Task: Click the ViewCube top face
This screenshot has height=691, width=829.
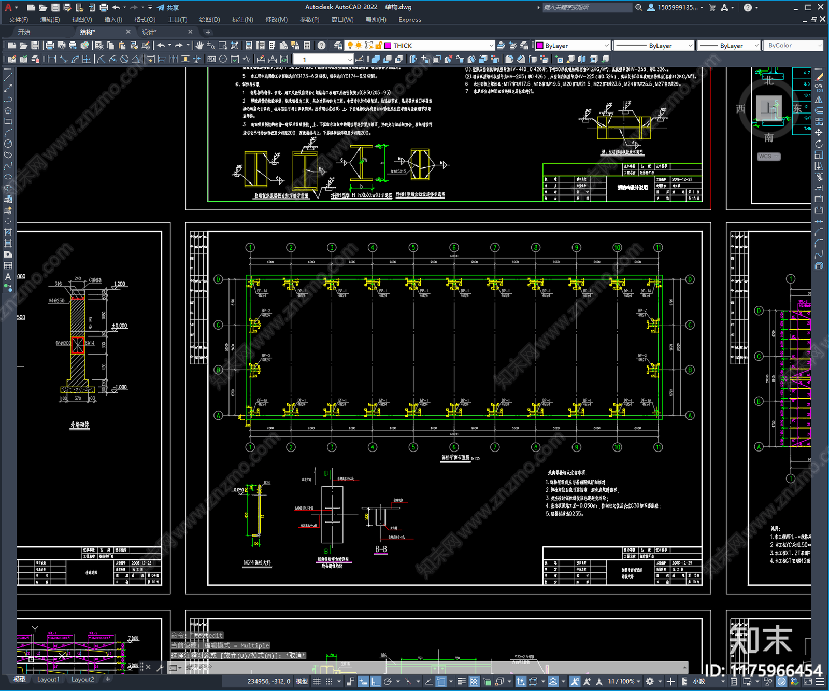Action: (x=769, y=108)
